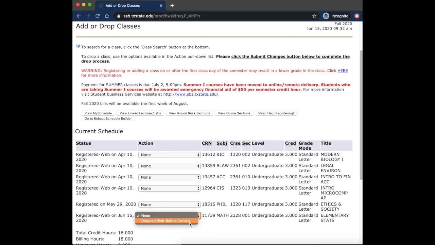Visit the sbs.txstate.edu link
This screenshot has height=245, width=435.
190,94
